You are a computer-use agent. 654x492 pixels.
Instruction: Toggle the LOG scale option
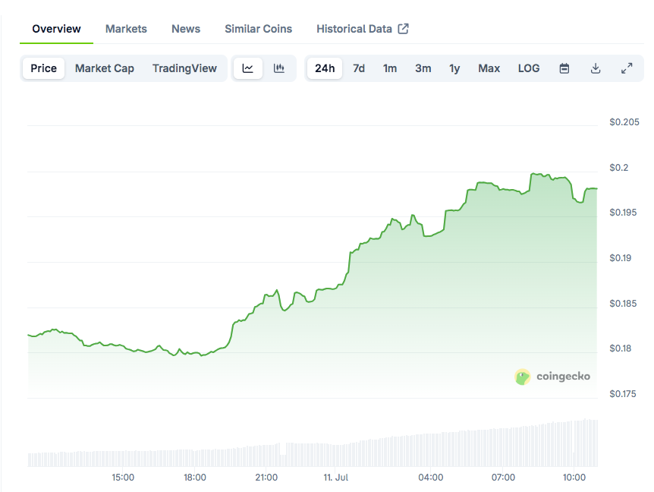(x=529, y=68)
